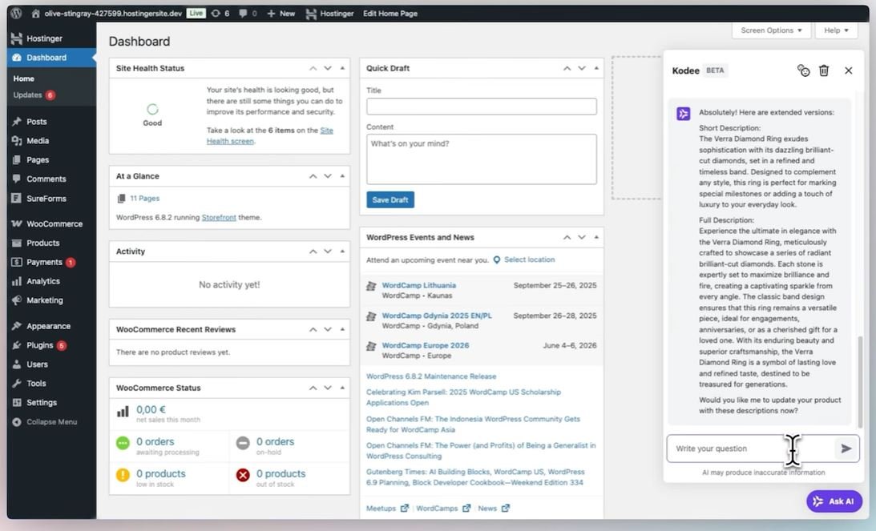Image resolution: width=876 pixels, height=531 pixels.
Task: Toggle the Quick Draft panel arrow
Action: click(595, 68)
